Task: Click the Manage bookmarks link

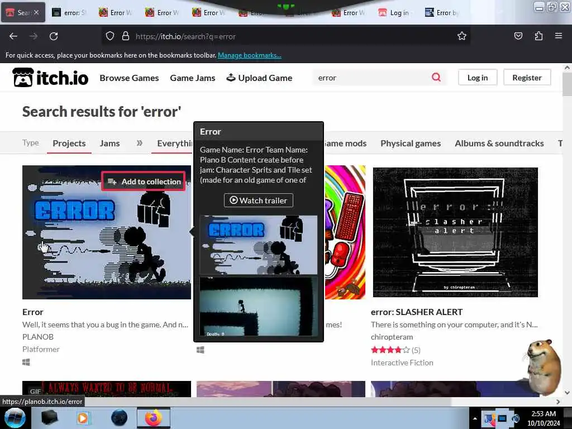Action: 250,55
